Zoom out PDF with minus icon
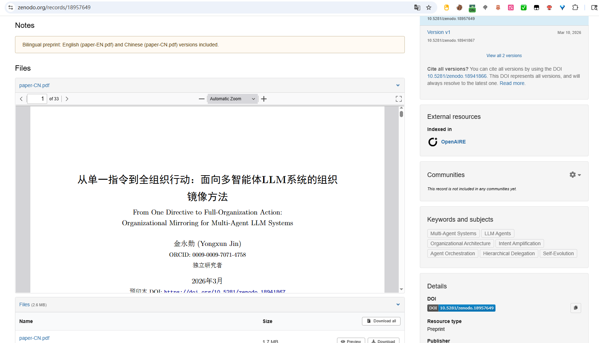The width and height of the screenshot is (599, 343). point(202,99)
